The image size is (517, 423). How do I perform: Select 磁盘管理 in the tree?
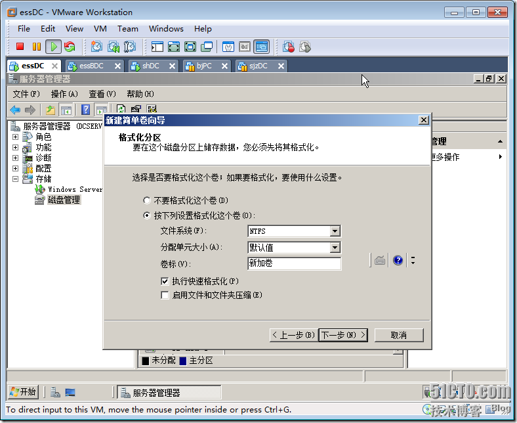coord(64,200)
